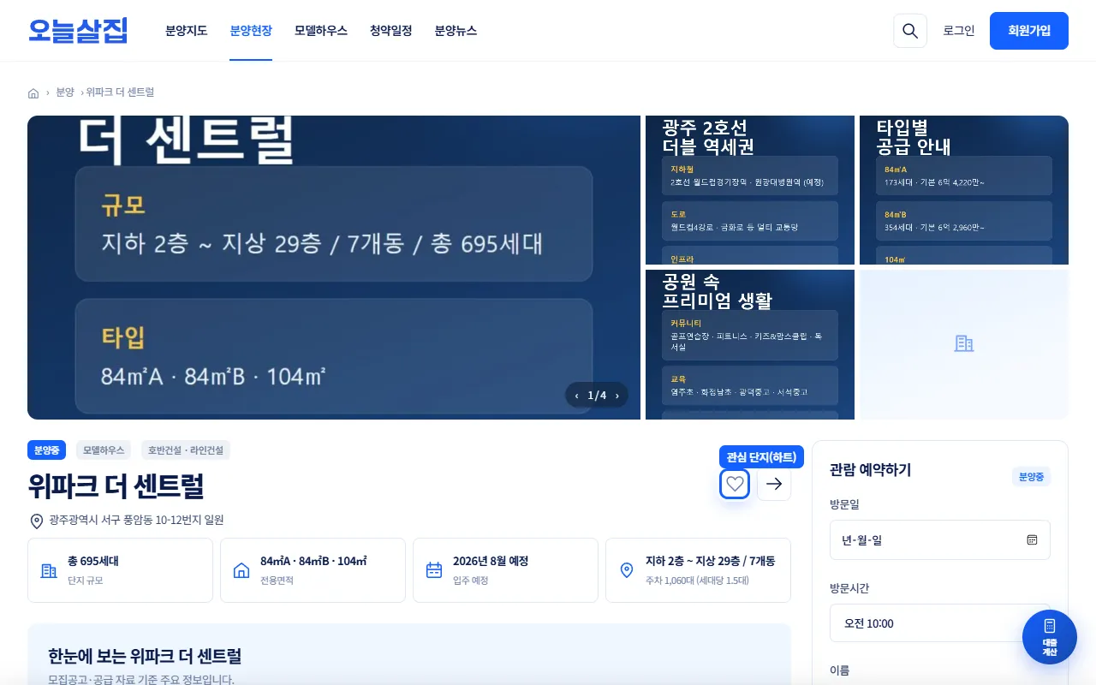Viewport: 1096px width, 685px height.
Task: Open search with the magnifier icon
Action: point(910,31)
